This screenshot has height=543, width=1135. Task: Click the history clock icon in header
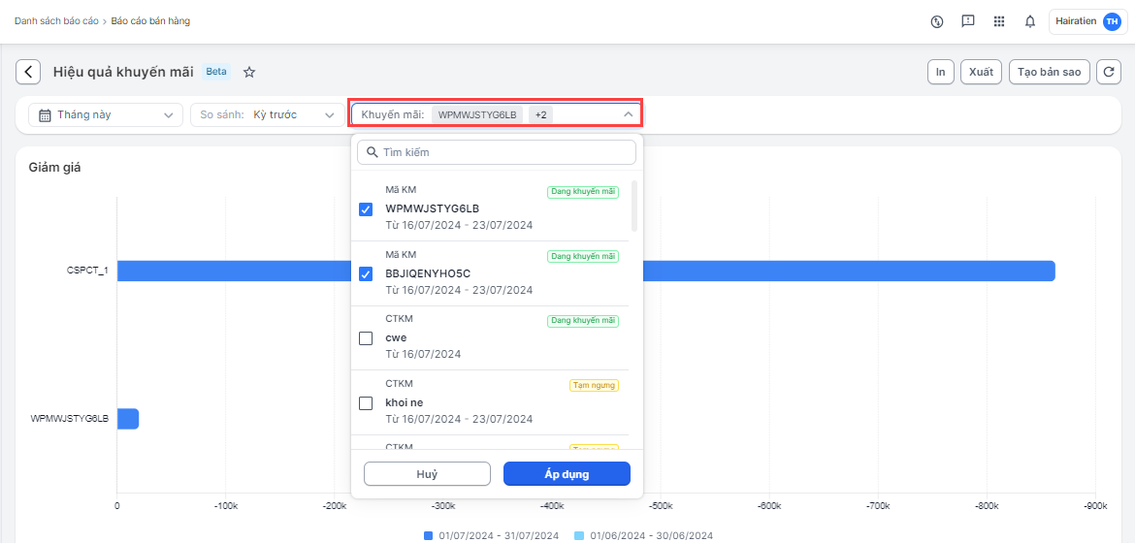point(936,21)
